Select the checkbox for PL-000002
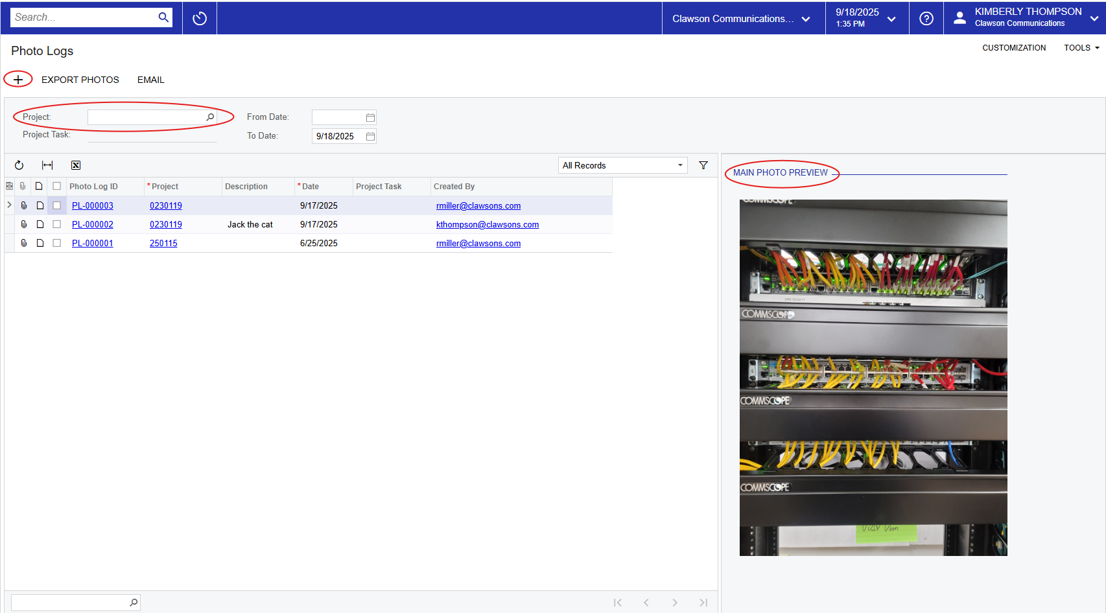Image resolution: width=1106 pixels, height=613 pixels. (57, 224)
